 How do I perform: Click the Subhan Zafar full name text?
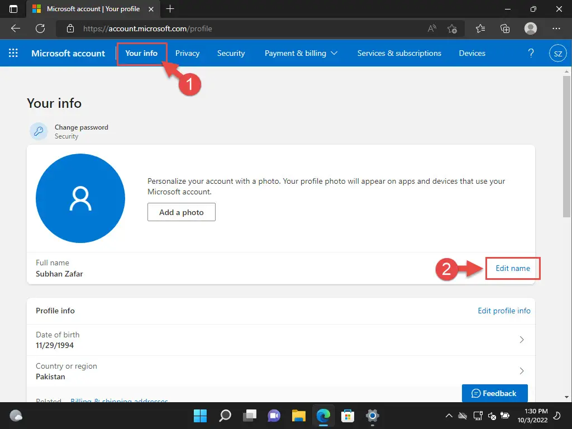coord(59,274)
